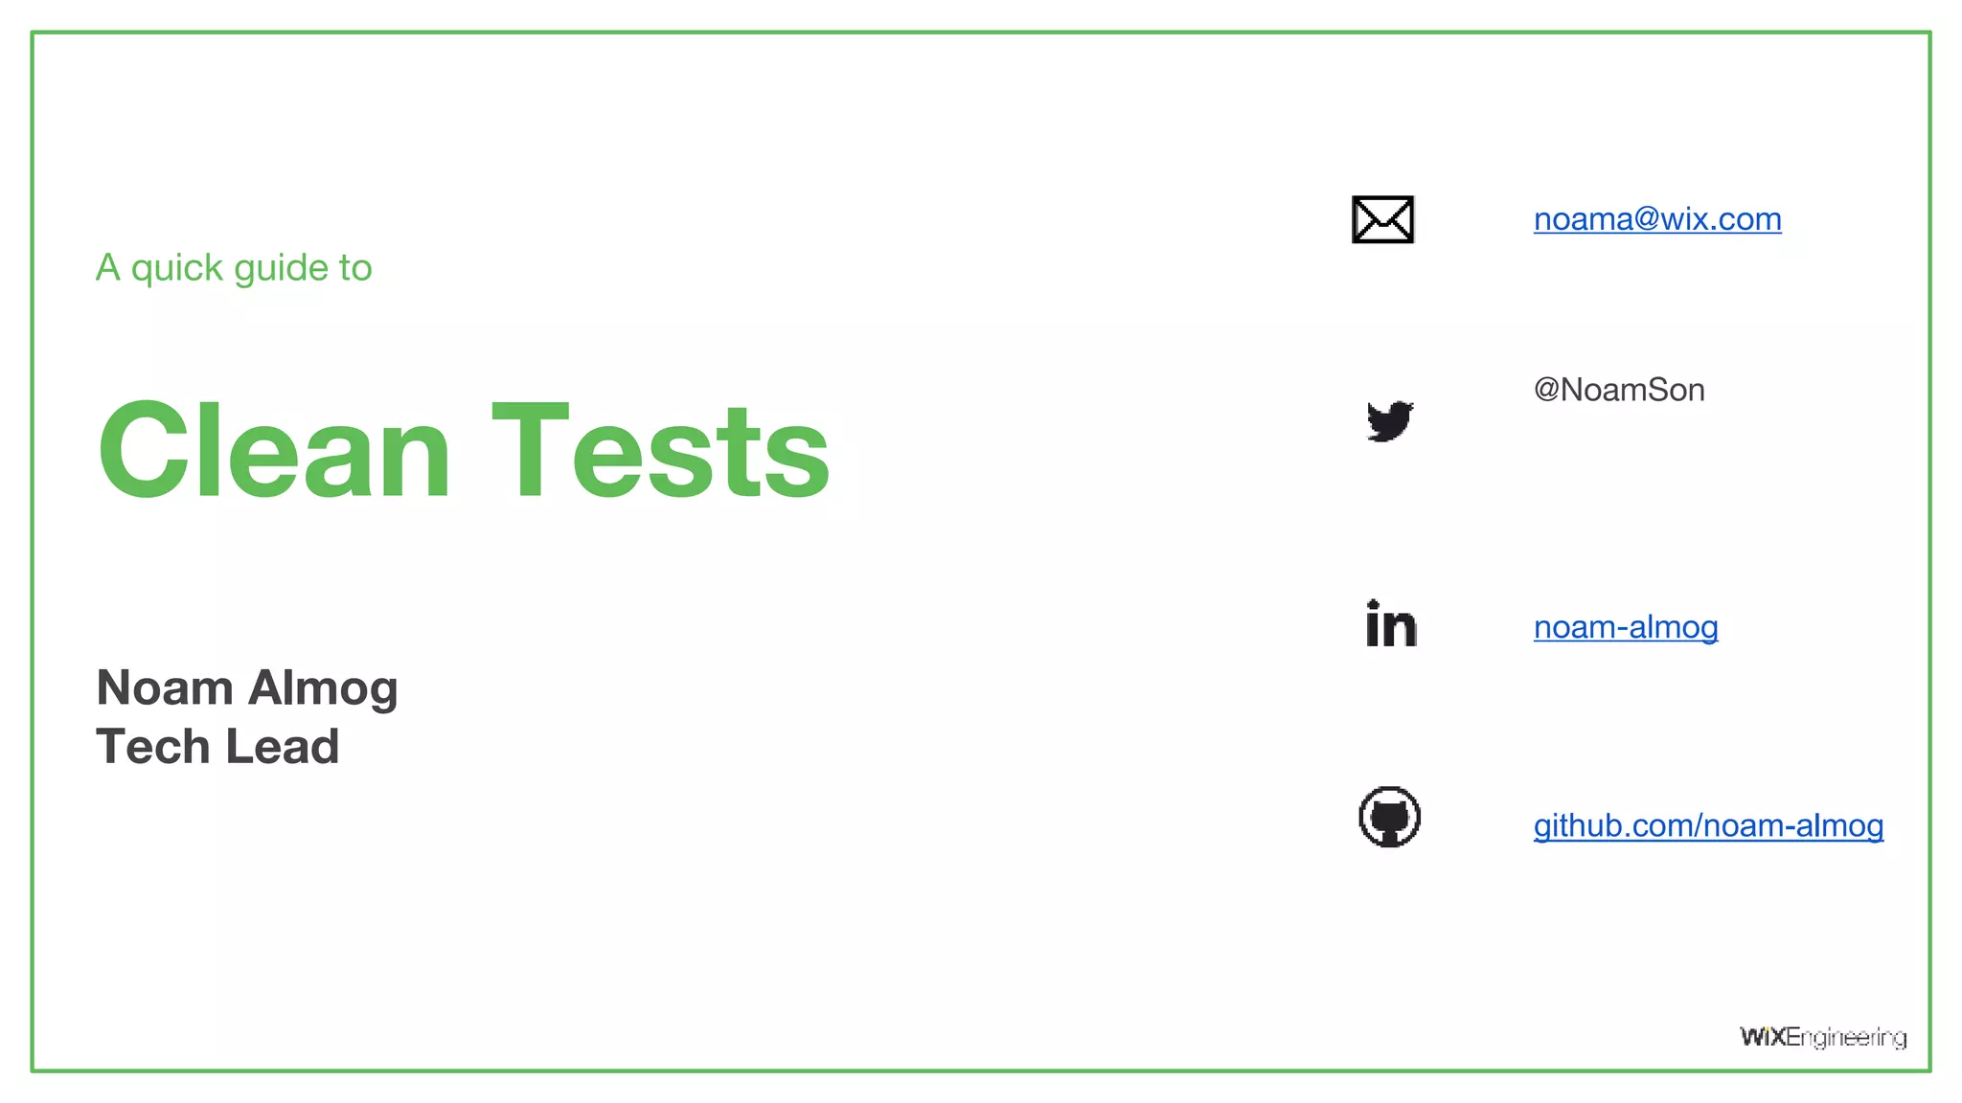Click the Clean Tests title

[x=464, y=449]
